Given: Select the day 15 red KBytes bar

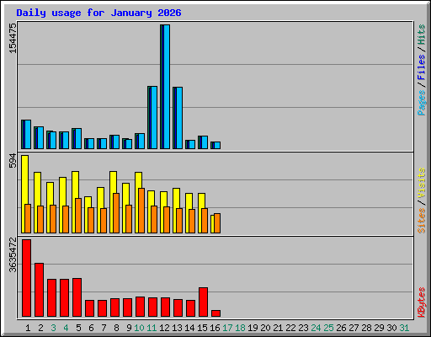Looking at the screenshot, I should (x=203, y=302).
